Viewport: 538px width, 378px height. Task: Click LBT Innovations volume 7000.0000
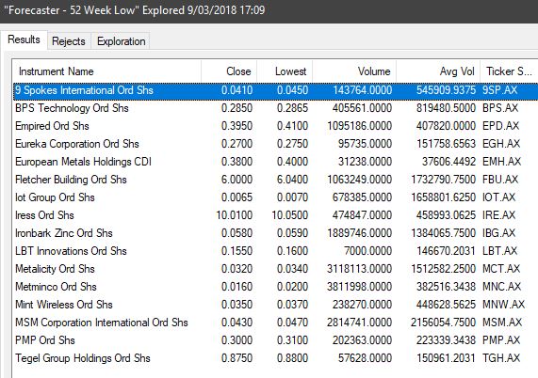coord(368,251)
